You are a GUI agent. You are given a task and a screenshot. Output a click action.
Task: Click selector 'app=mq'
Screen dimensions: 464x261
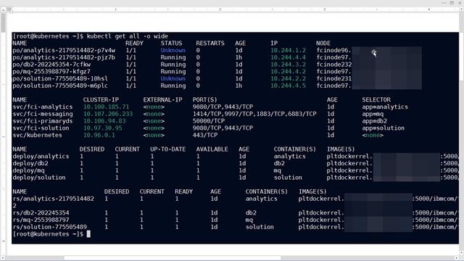coord(373,114)
